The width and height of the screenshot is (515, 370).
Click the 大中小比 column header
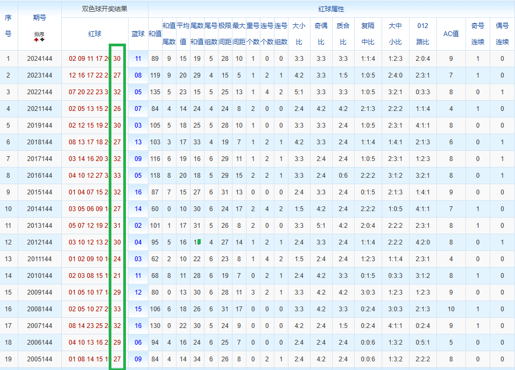tap(395, 34)
